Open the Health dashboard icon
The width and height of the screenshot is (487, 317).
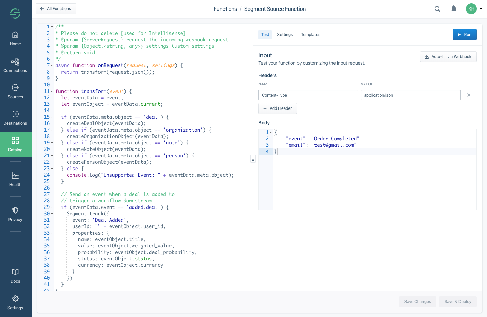[15, 179]
